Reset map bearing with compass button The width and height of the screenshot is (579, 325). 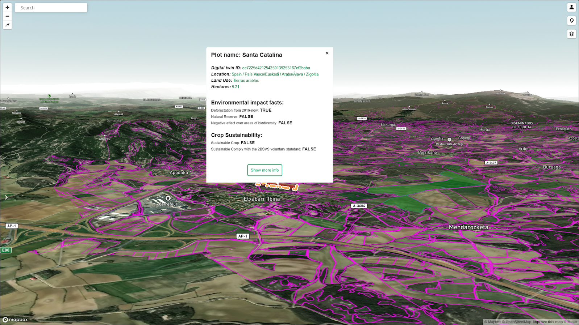(7, 25)
